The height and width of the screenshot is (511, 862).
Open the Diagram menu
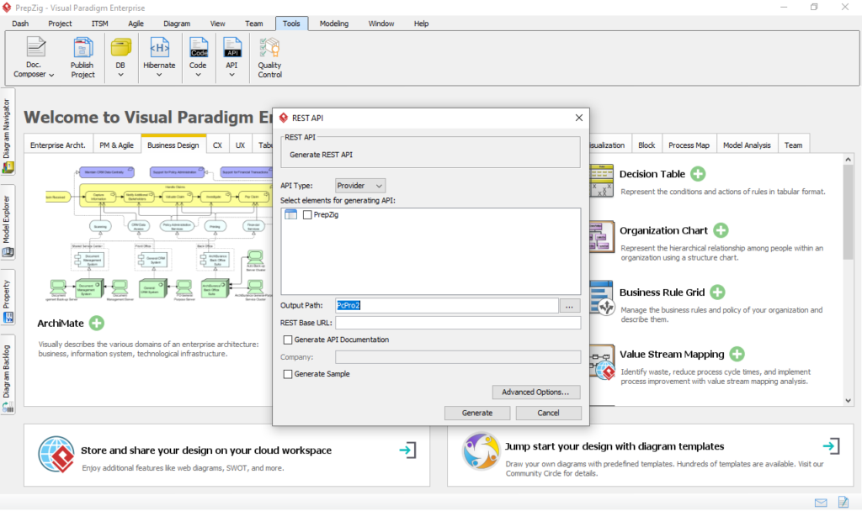point(177,24)
